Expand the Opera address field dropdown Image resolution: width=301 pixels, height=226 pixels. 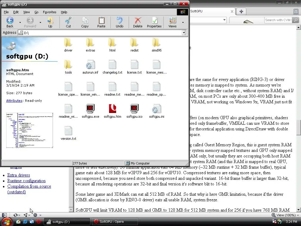[224, 20]
